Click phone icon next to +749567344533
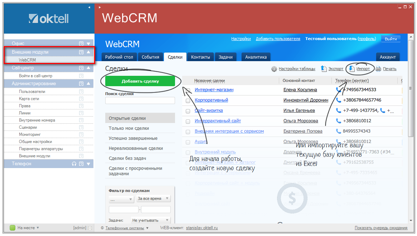Screen dimensions: 417x236 (x=339, y=90)
